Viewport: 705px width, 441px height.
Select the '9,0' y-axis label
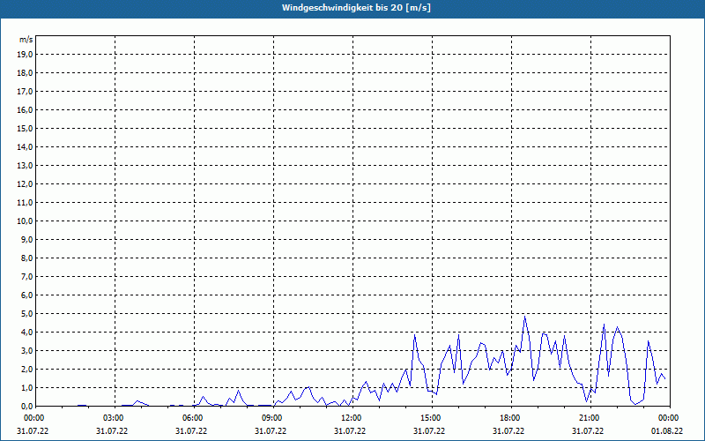[26, 239]
